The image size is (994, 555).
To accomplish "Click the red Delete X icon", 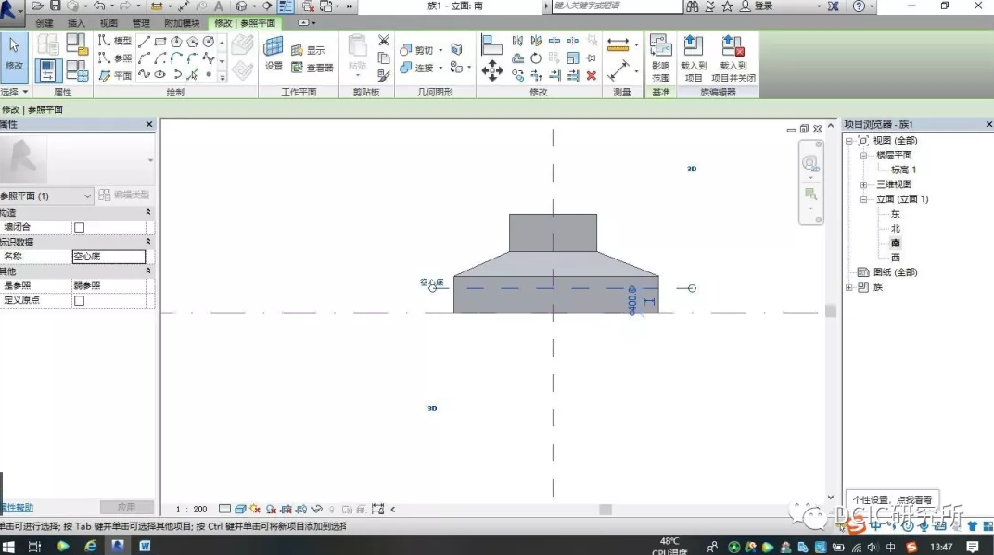I will pyautogui.click(x=592, y=75).
